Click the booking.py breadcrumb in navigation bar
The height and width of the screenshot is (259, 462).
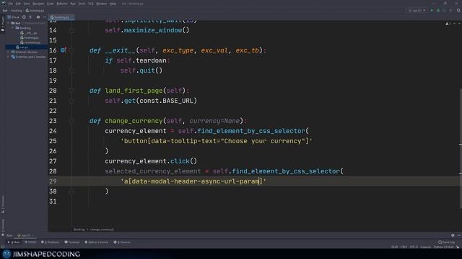(x=35, y=11)
